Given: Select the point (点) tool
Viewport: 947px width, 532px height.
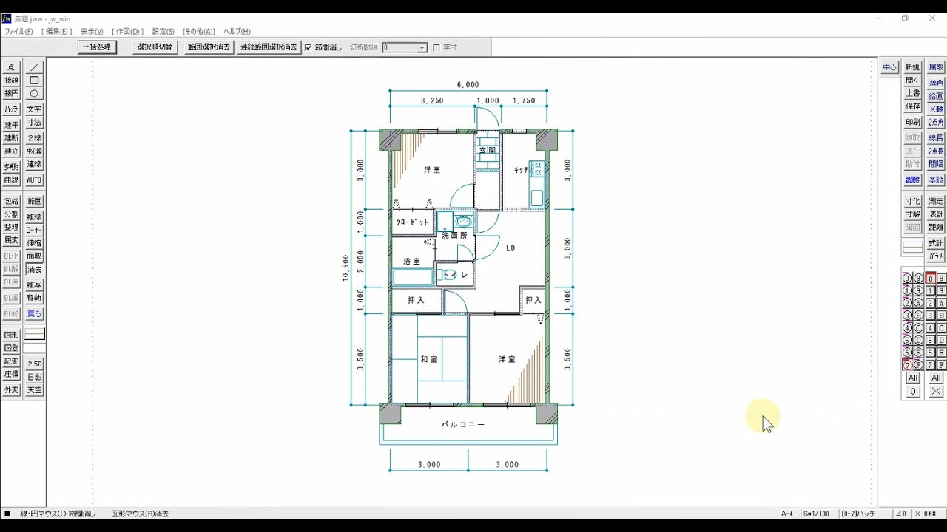Looking at the screenshot, I should [x=11, y=67].
